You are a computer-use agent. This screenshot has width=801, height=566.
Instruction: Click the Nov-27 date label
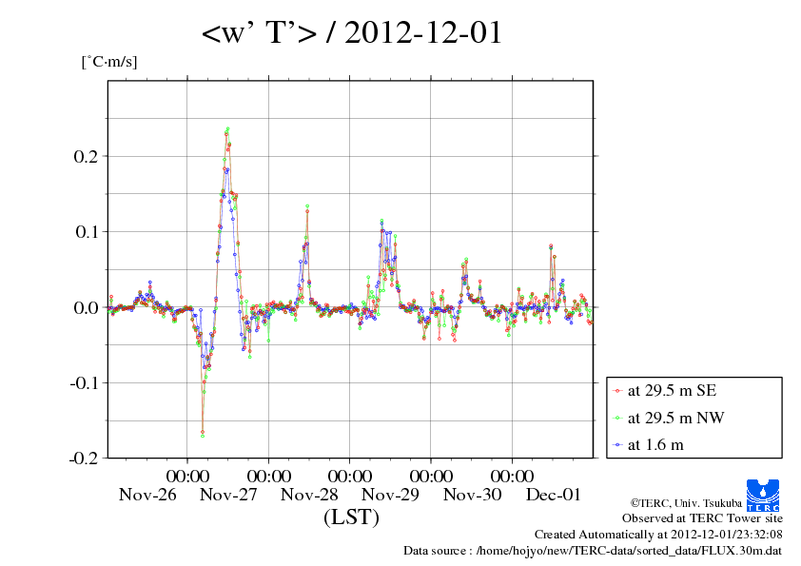(228, 495)
